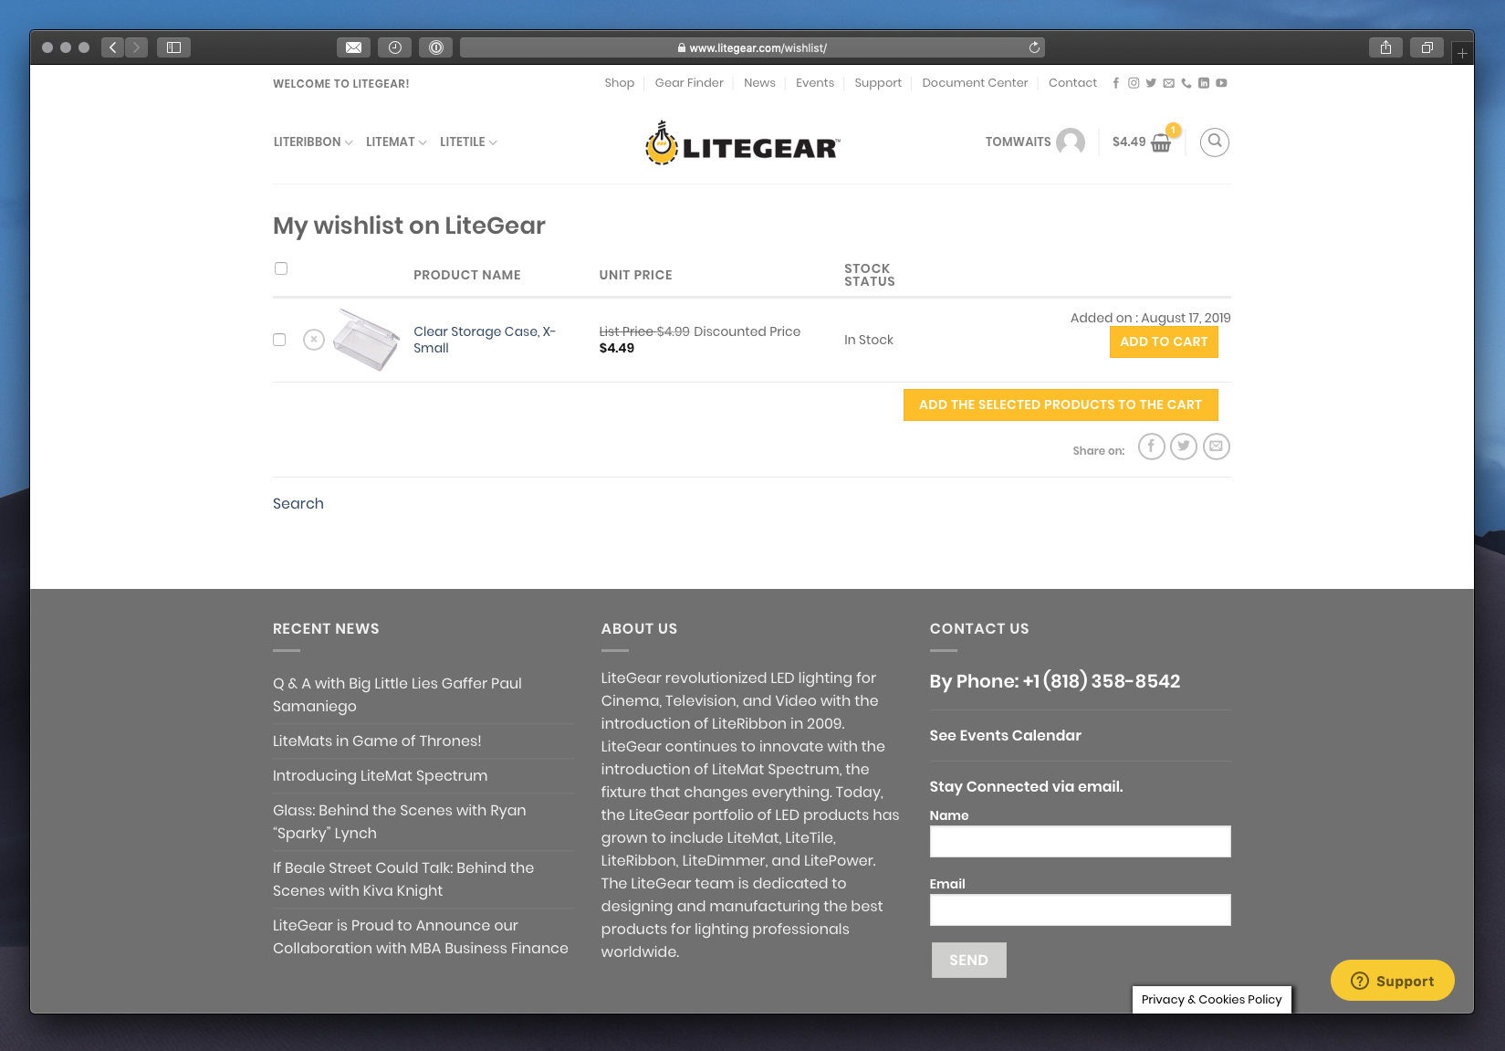The height and width of the screenshot is (1051, 1505).
Task: Click the mail toolbar icon in Safari
Action: (x=353, y=47)
